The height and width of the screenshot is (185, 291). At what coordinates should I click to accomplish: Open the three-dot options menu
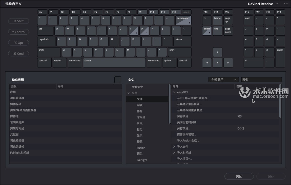(x=286, y=4)
